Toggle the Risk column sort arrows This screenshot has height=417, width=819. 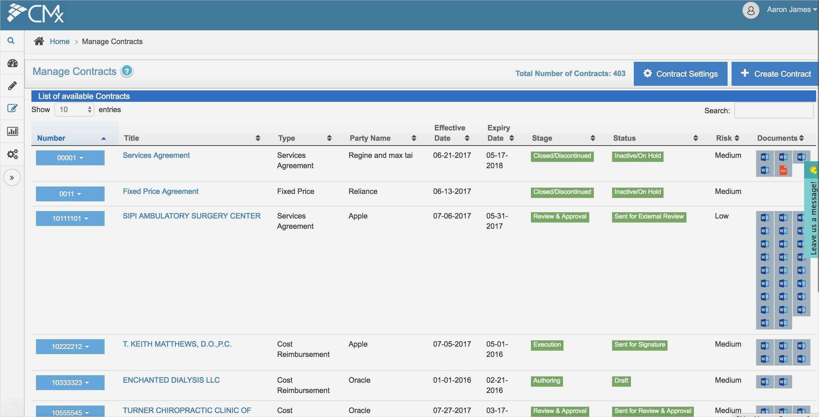pos(738,138)
